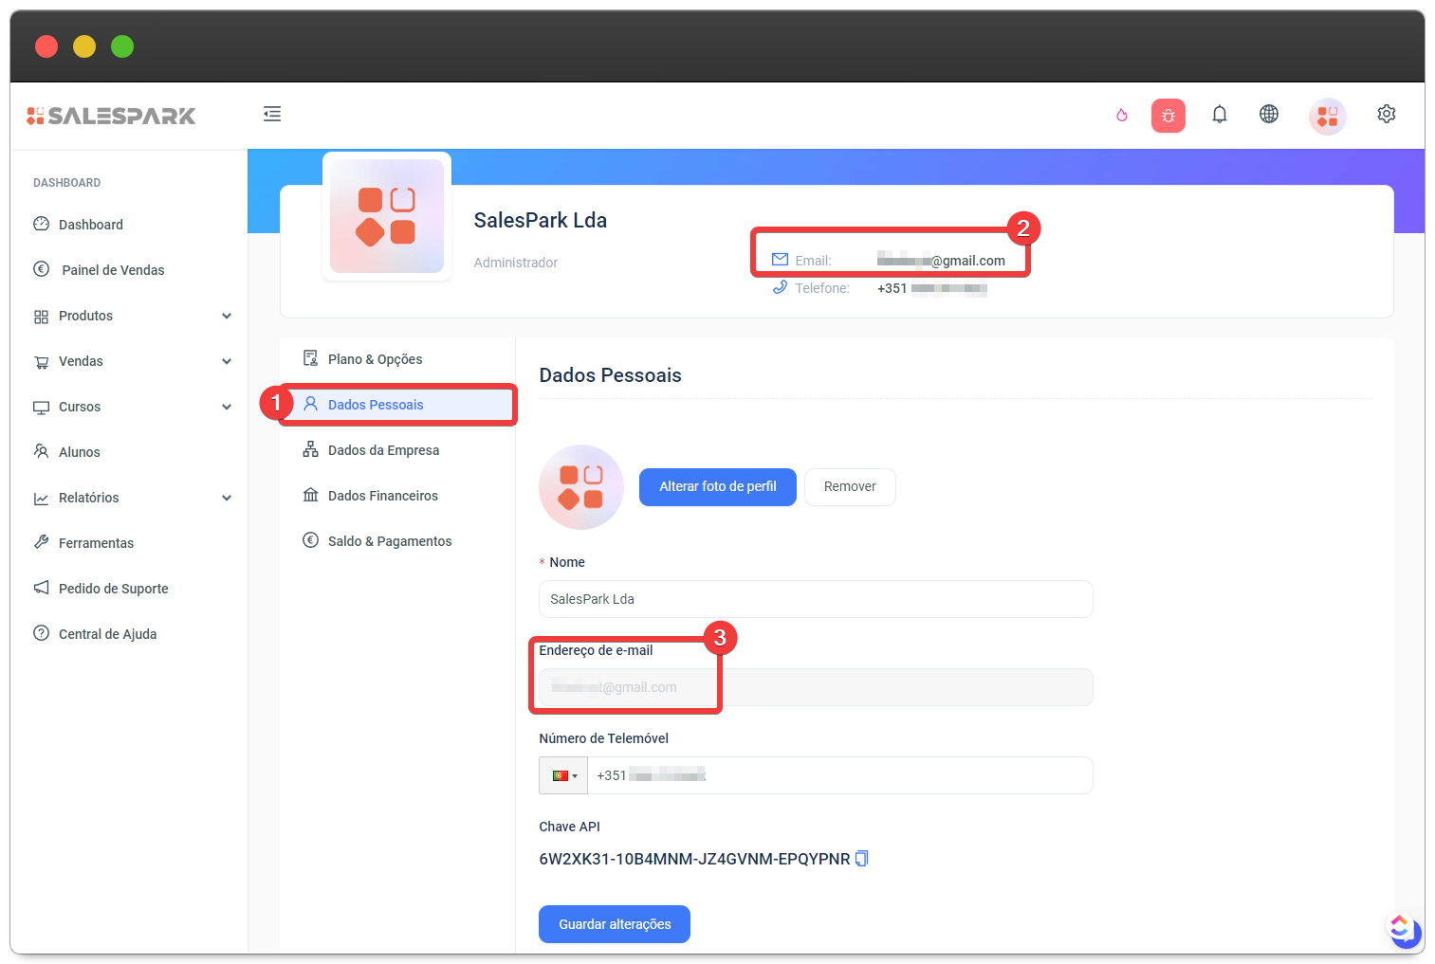The width and height of the screenshot is (1435, 964).
Task: Click the Alterar foto de perfil button
Action: point(717,486)
